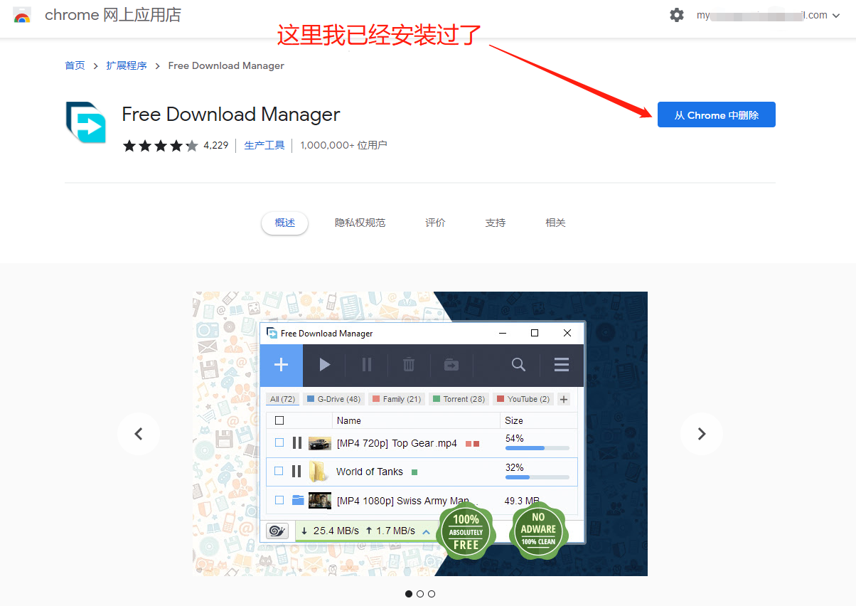
Task: Open search with the magnifier icon
Action: pos(518,365)
